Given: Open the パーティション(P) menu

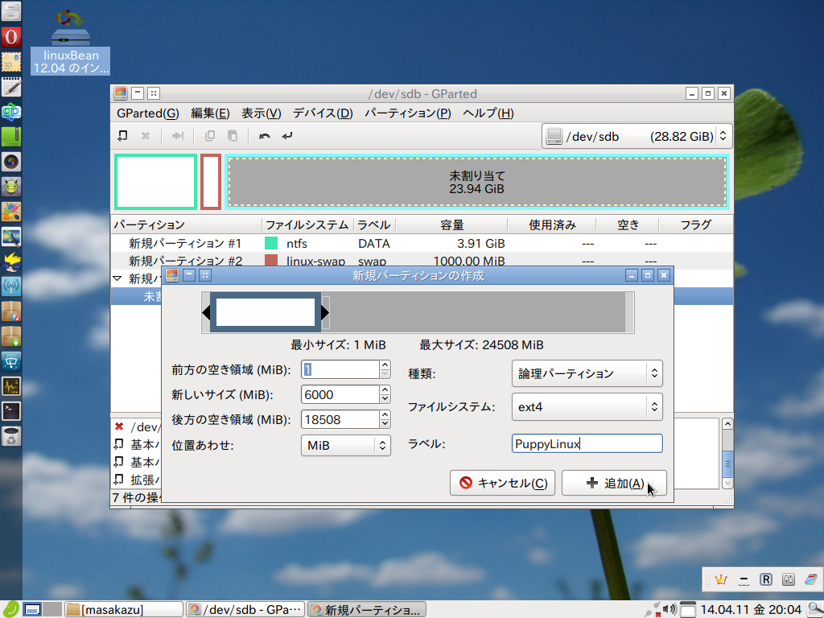Looking at the screenshot, I should 408,113.
